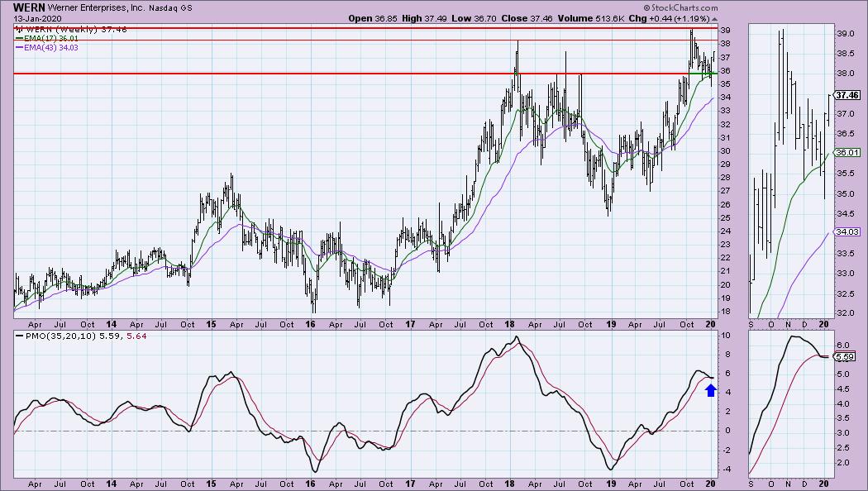This screenshot has height=491, width=868.
Task: Click the 10 label on main PMO axis
Action: pyautogui.click(x=725, y=336)
